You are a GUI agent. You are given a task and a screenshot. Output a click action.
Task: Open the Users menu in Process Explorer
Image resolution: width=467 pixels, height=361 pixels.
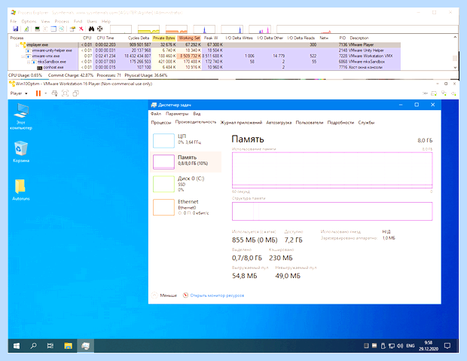[x=92, y=21]
